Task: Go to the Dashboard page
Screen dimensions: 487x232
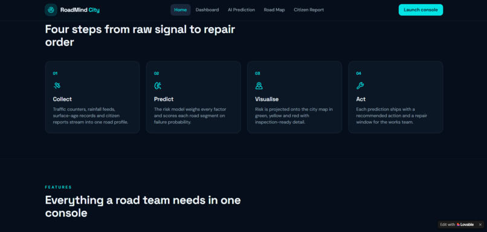Action: [207, 10]
